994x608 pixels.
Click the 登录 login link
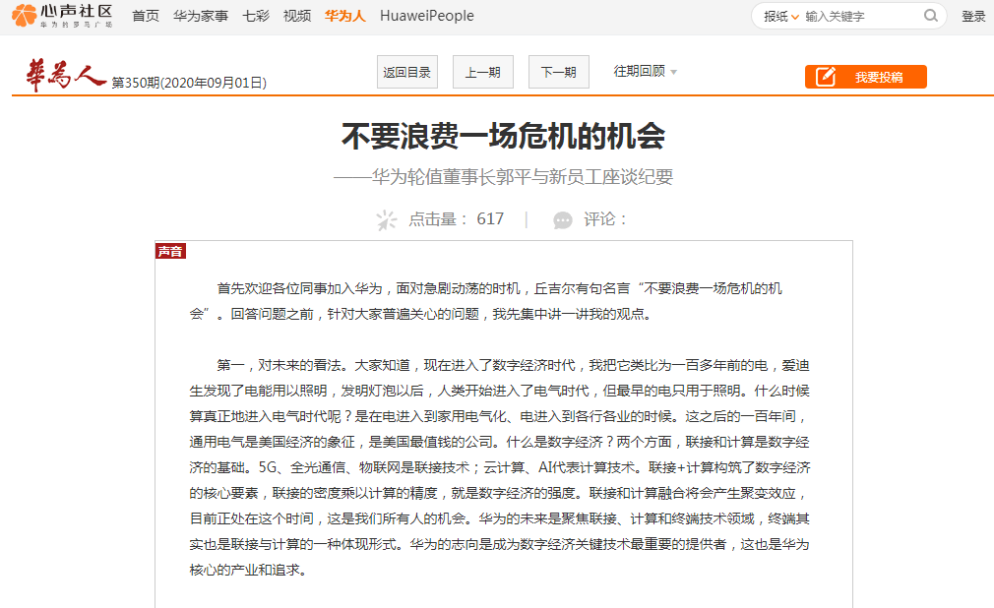click(x=972, y=16)
